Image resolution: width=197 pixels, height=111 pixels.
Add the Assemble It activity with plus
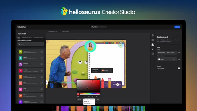coord(42,52)
